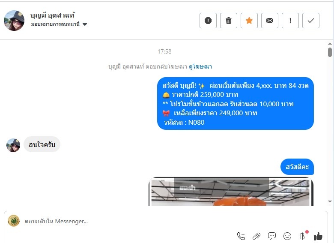Click the มอบหมายการสนทนานี้ label
The image size is (334, 243).
[x=55, y=24]
